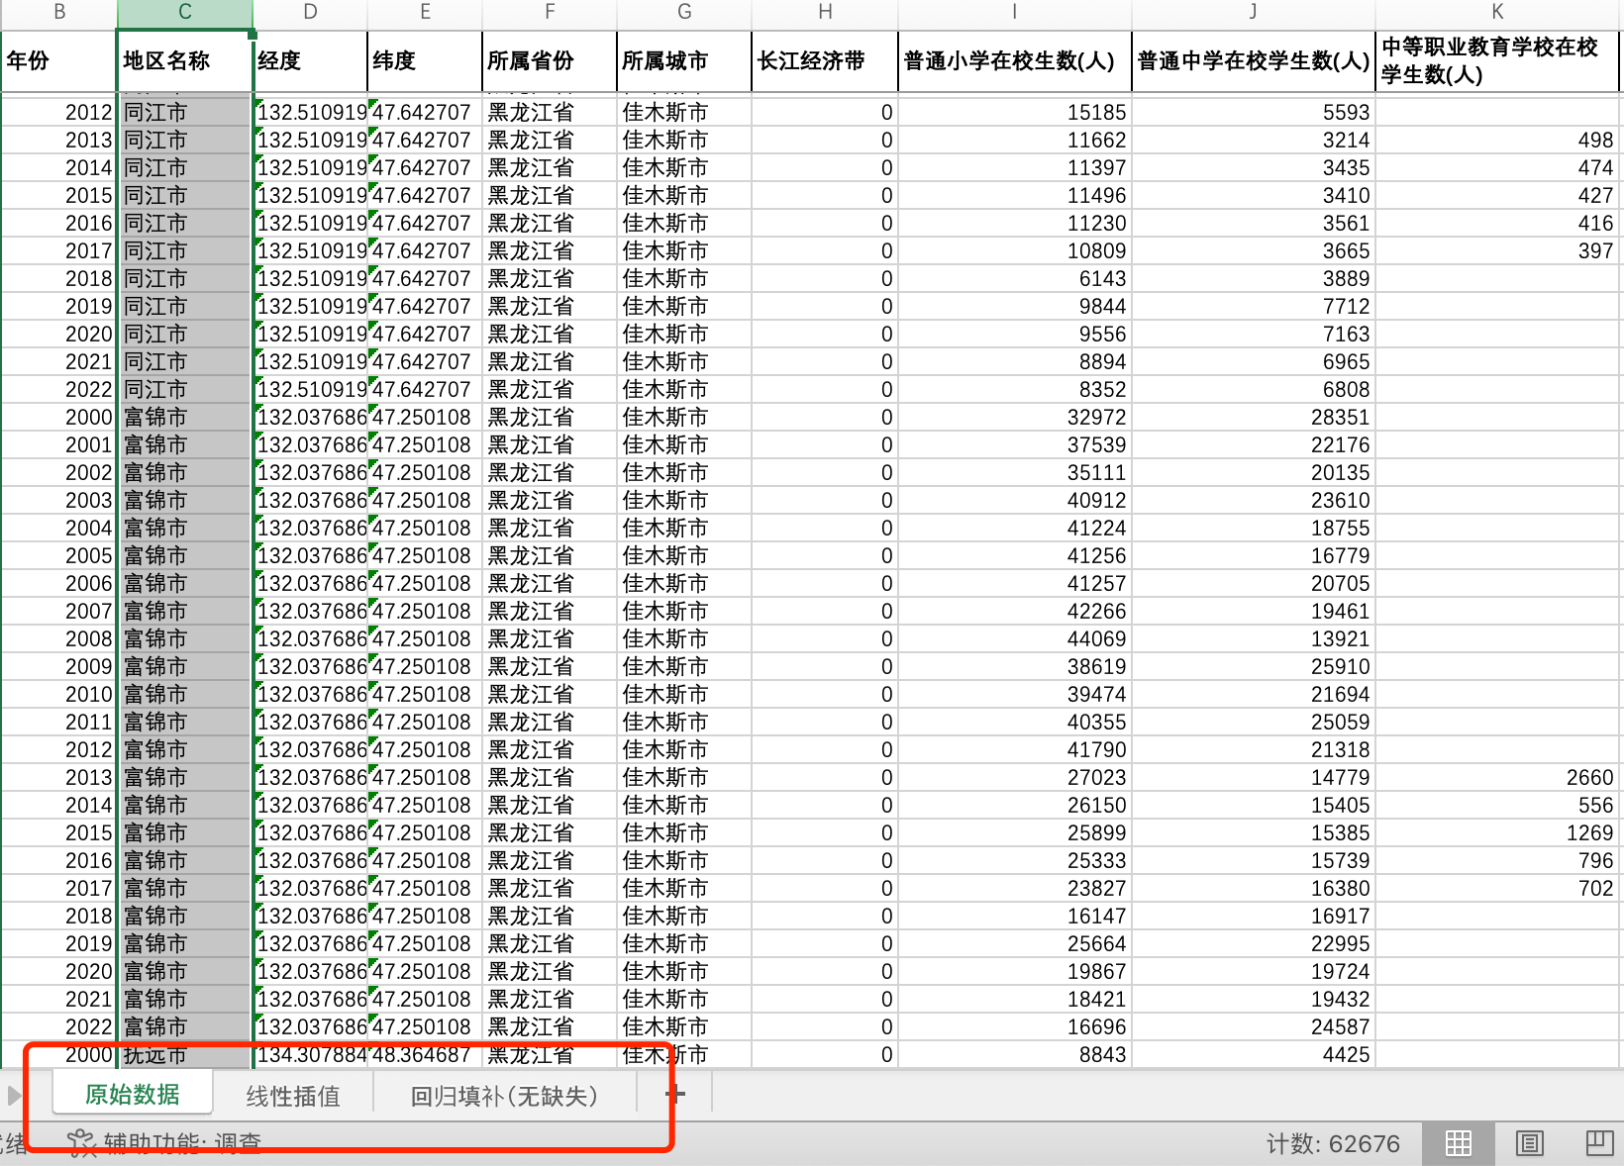Click the 所属城市 header cell
The height and width of the screenshot is (1166, 1624).
(x=684, y=61)
